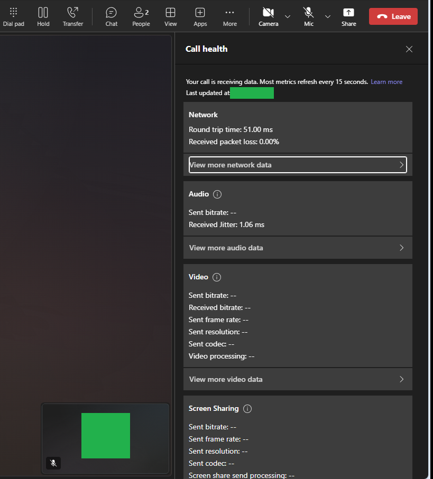Viewport: 433px width, 479px height.
Task: Leave the call
Action: pyautogui.click(x=393, y=16)
